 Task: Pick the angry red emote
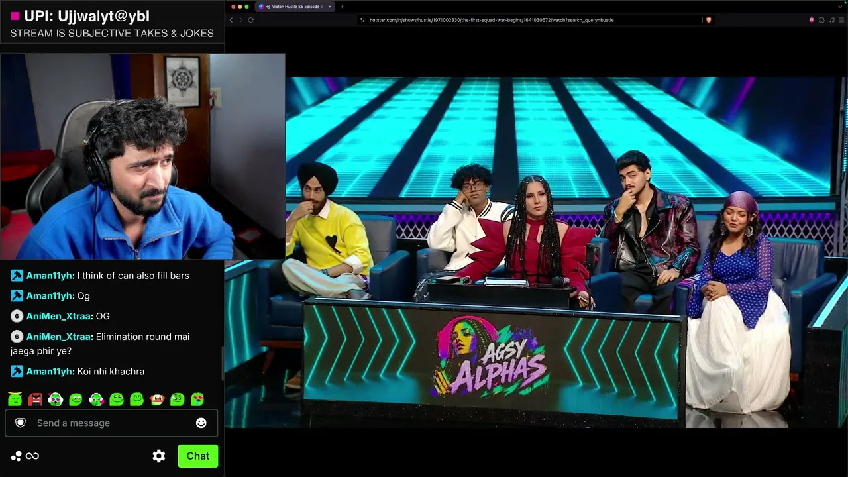(35, 399)
